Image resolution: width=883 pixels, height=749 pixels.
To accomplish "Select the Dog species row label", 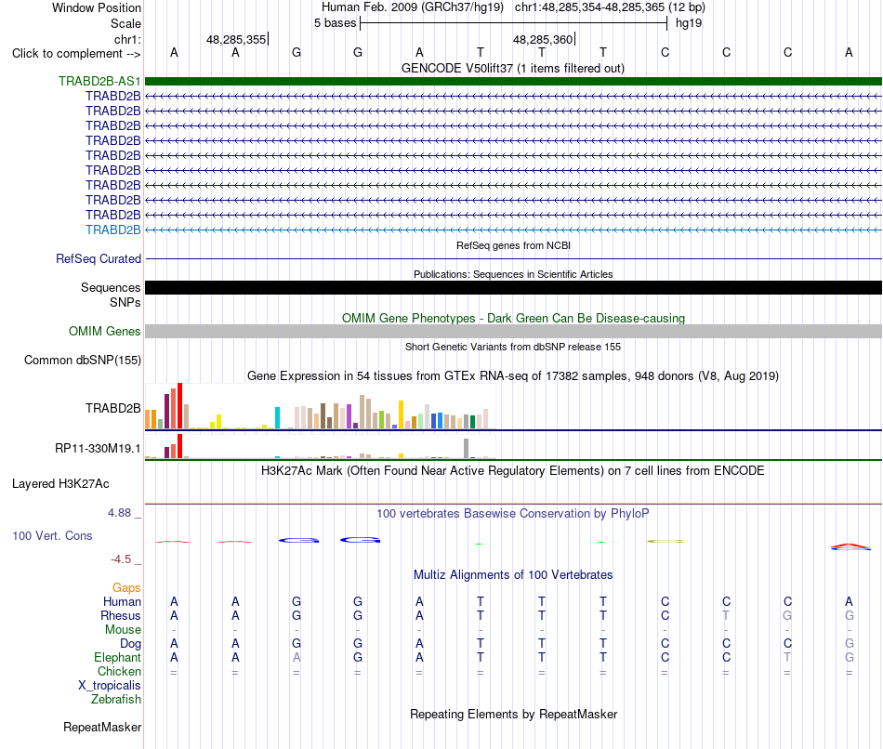I will 130,644.
